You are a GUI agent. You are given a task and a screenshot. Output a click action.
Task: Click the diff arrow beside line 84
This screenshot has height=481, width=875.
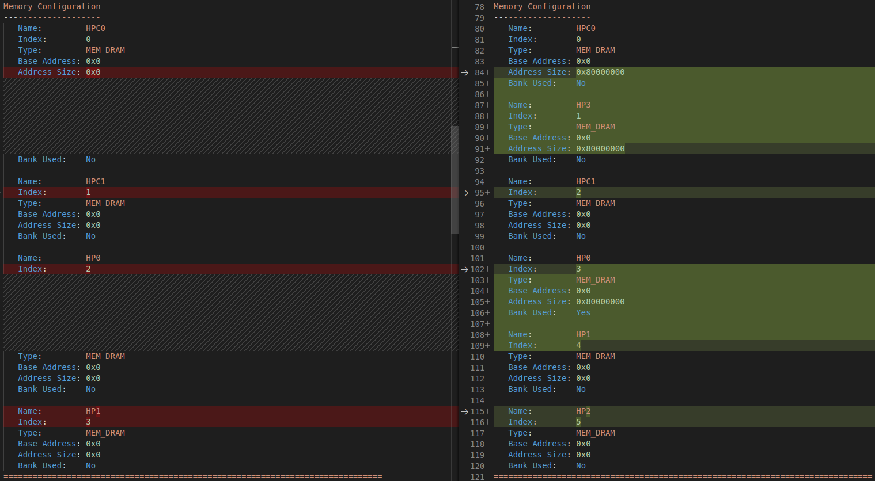(x=465, y=72)
